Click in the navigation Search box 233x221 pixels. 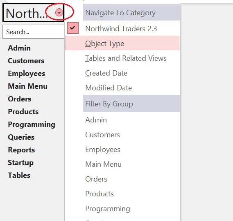point(34,32)
